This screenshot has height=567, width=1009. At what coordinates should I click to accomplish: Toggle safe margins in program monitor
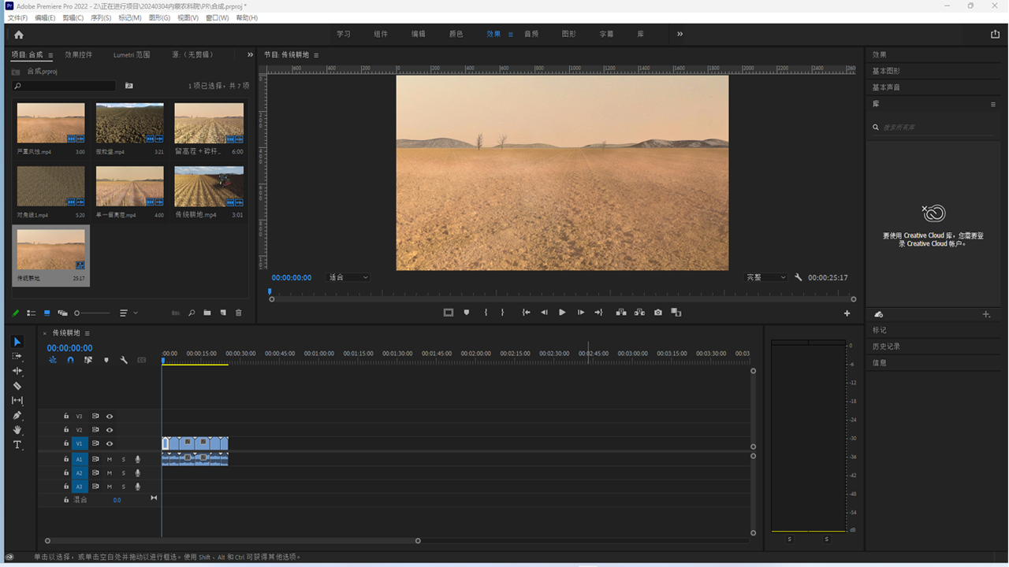pos(449,313)
